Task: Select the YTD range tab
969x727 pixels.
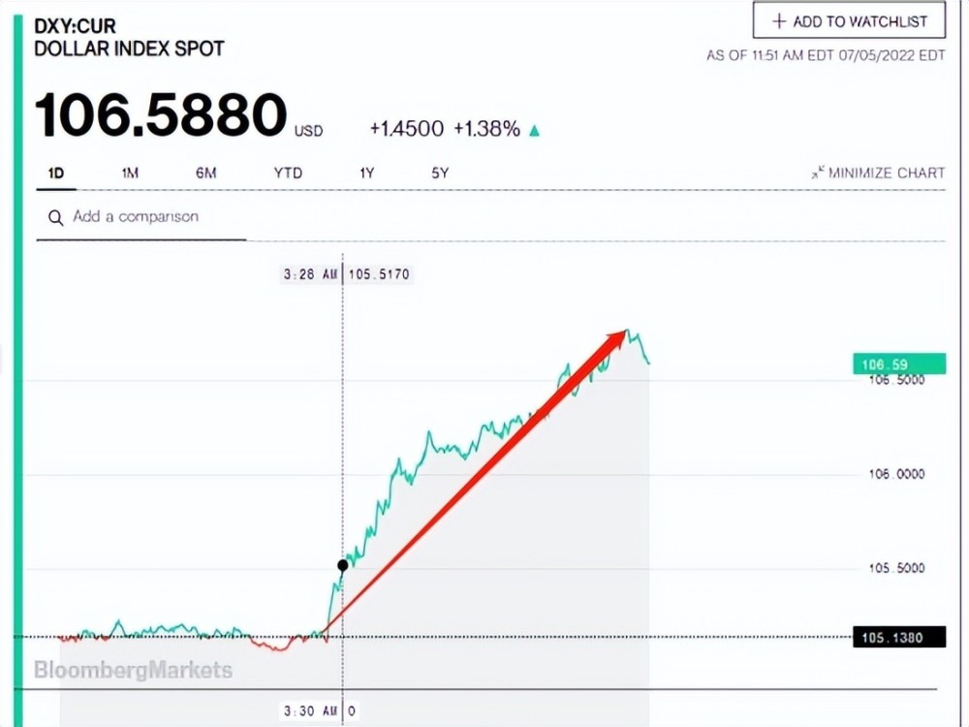Action: pyautogui.click(x=288, y=174)
